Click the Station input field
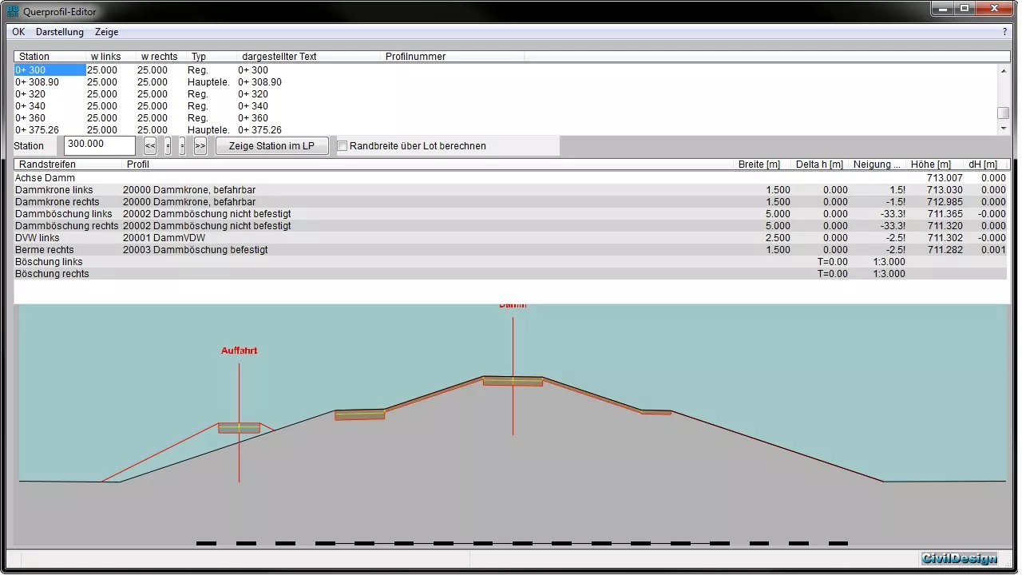Image resolution: width=1022 pixels, height=575 pixels. (x=100, y=145)
